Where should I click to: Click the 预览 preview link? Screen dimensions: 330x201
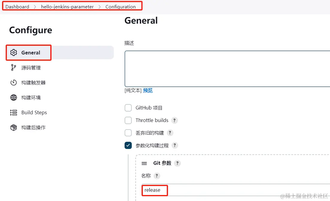148,90
